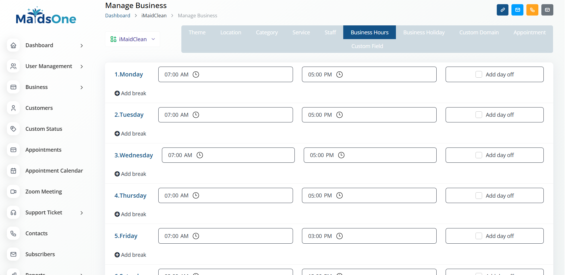This screenshot has width=565, height=275.
Task: Click the orange phone icon button
Action: tap(532, 10)
